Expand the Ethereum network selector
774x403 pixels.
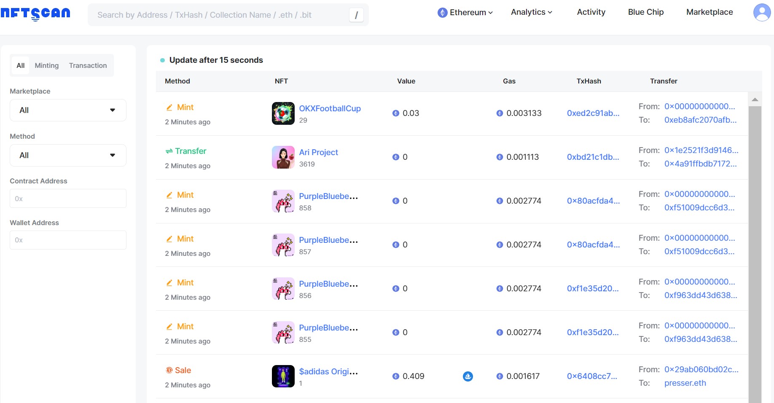click(465, 13)
